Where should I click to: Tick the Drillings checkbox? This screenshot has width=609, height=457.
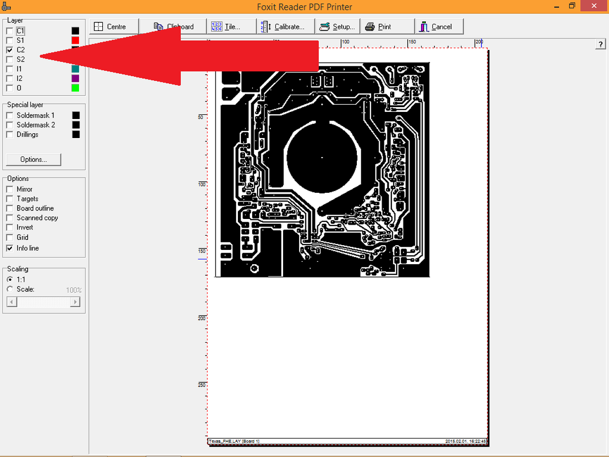[10, 135]
